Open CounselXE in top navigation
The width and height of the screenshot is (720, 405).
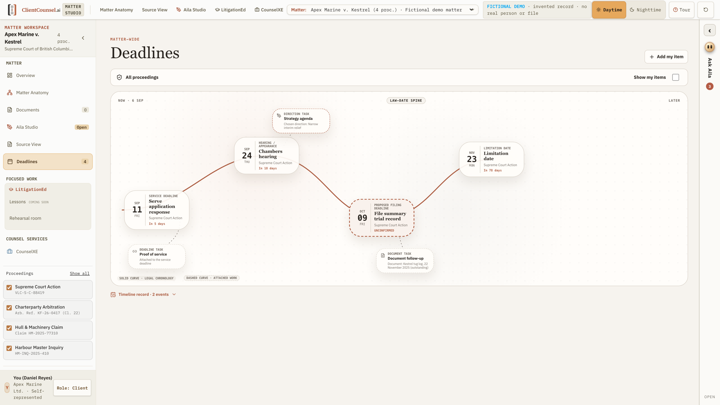coord(269,10)
